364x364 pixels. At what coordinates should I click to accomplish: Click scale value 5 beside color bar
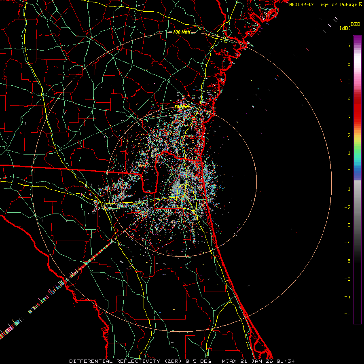click(x=349, y=81)
